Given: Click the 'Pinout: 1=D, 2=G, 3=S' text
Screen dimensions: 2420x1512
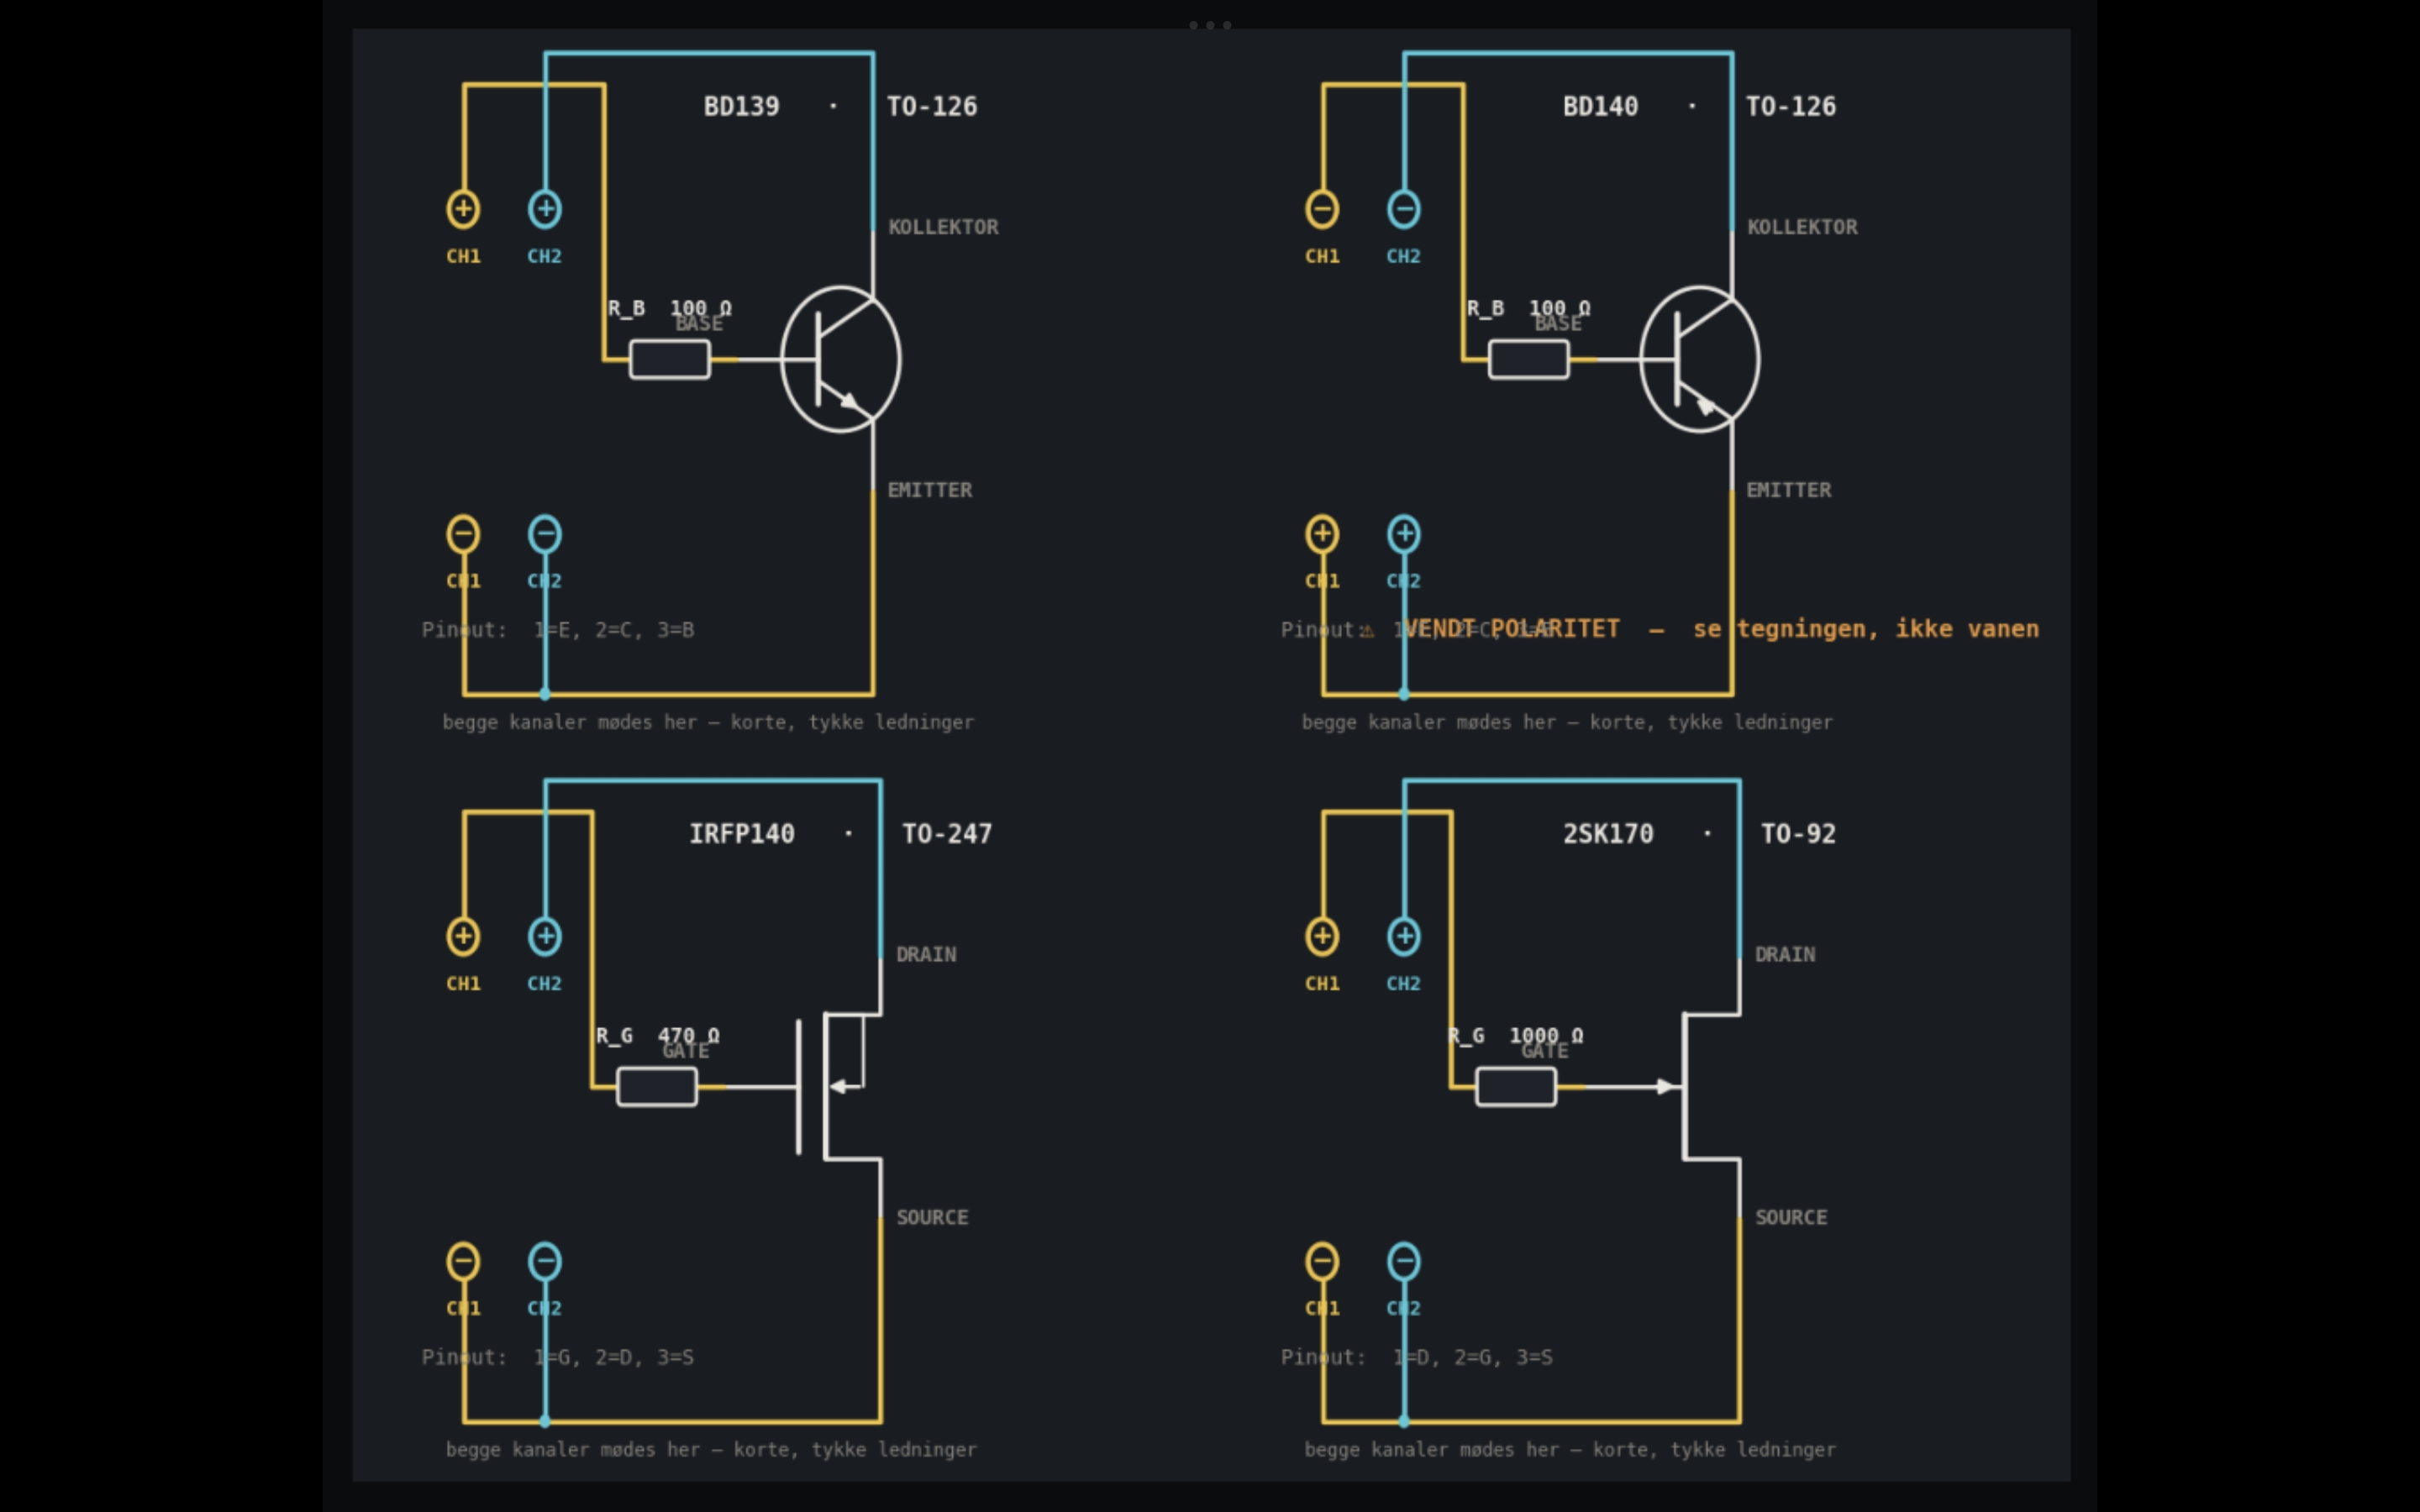Looking at the screenshot, I should pyautogui.click(x=1417, y=1357).
